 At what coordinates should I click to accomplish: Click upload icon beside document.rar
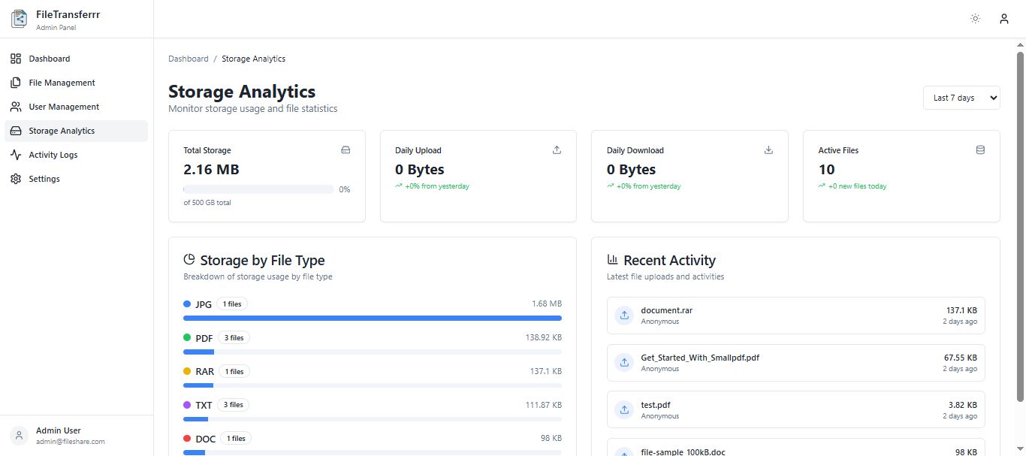click(624, 316)
